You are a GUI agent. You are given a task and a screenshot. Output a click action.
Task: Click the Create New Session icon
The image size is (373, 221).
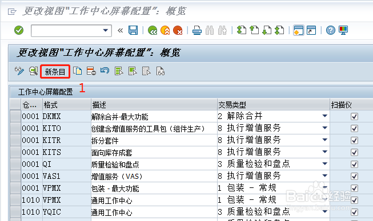299,30
